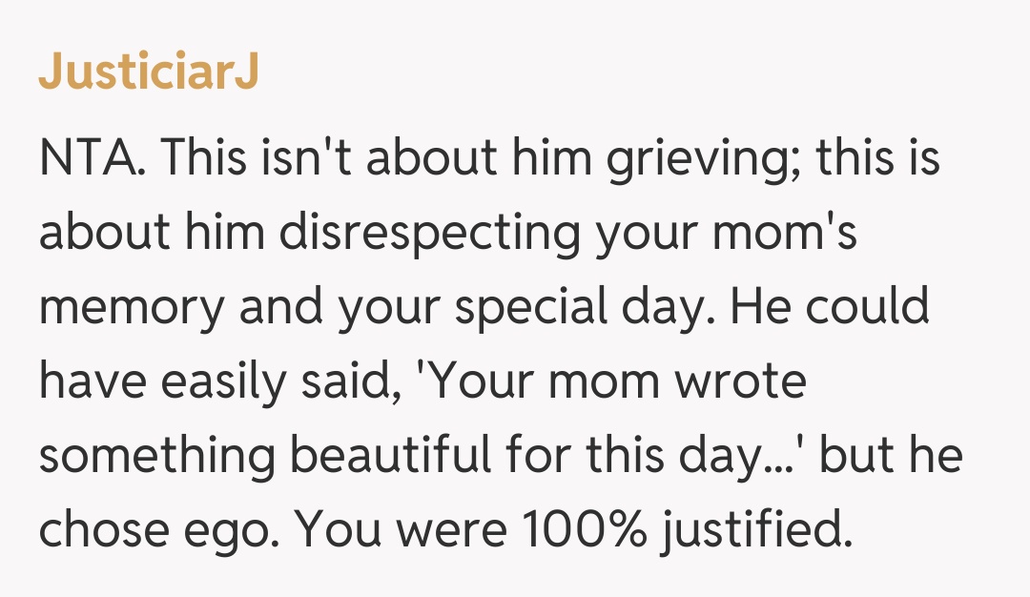Click the words 'have easily said'
This screenshot has height=597, width=1030.
click(x=198, y=382)
